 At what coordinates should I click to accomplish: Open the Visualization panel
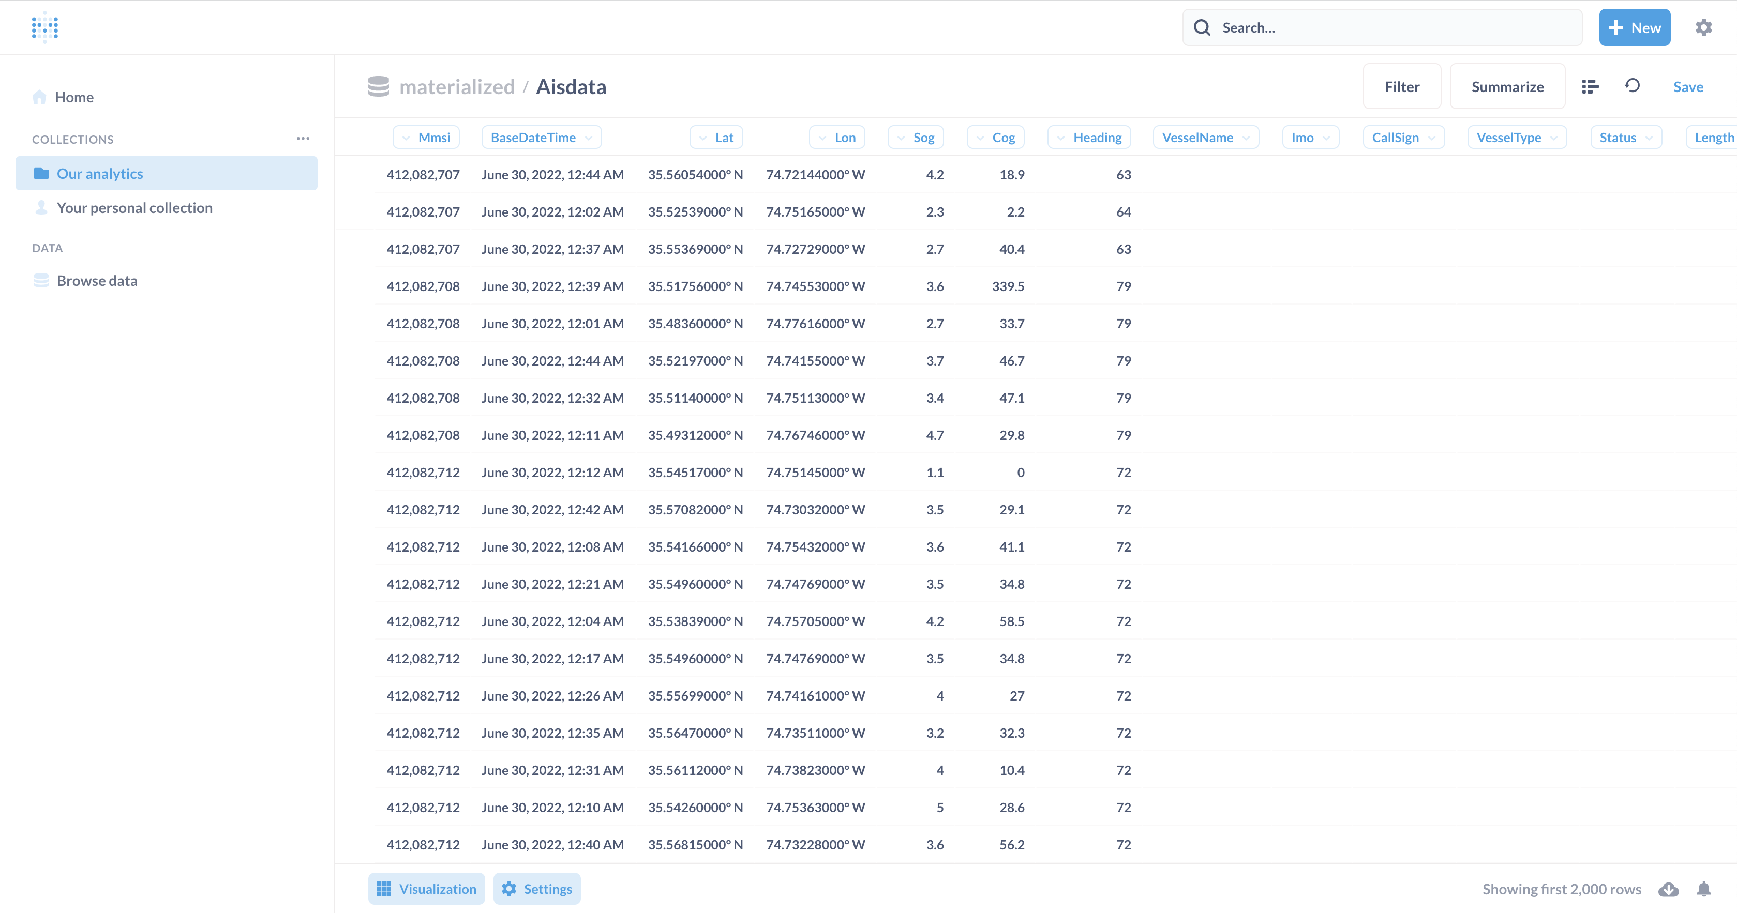point(426,889)
